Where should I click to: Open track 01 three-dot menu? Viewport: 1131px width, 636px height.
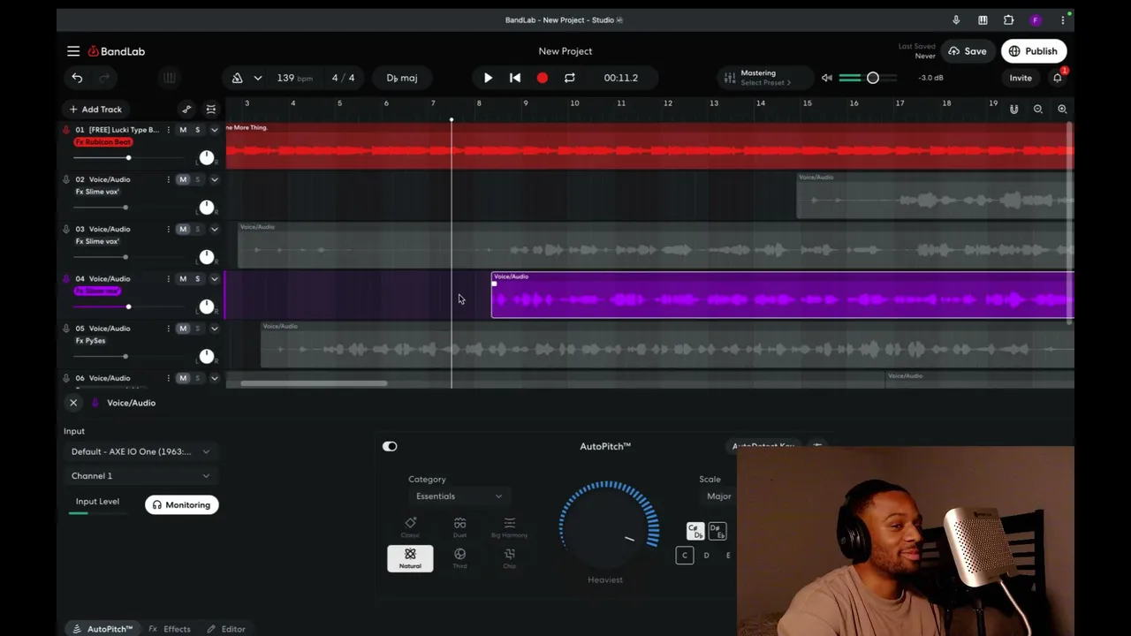168,130
